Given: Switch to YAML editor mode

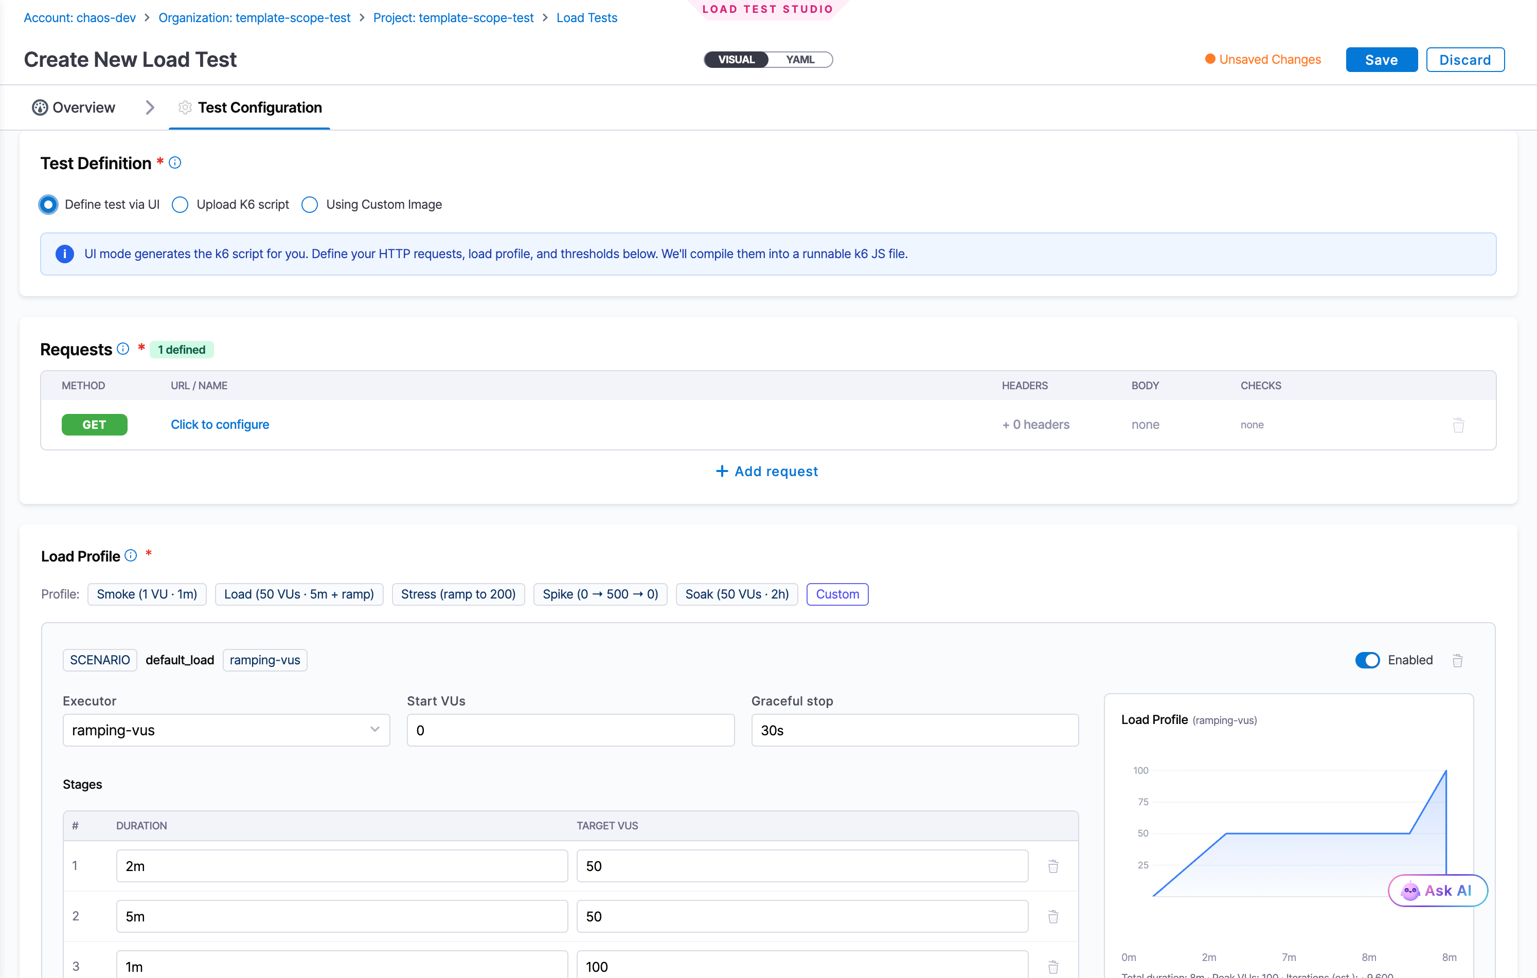Looking at the screenshot, I should click(x=800, y=59).
